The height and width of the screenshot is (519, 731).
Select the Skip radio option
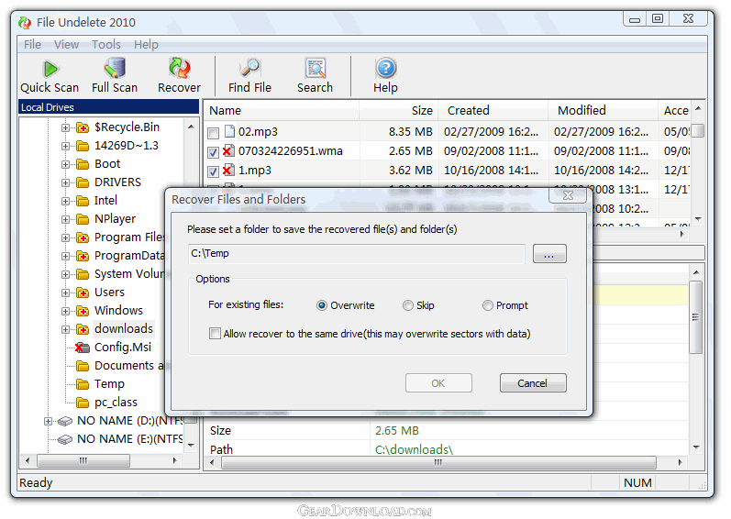408,305
